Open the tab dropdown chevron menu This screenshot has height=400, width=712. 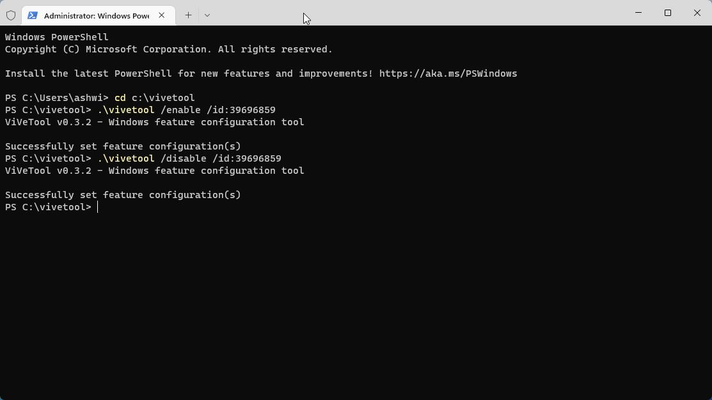pyautogui.click(x=207, y=15)
